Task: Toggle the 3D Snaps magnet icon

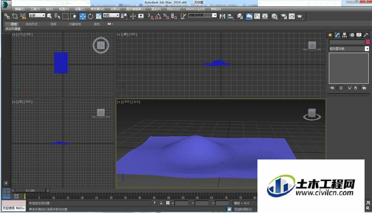Action: pyautogui.click(x=150, y=16)
